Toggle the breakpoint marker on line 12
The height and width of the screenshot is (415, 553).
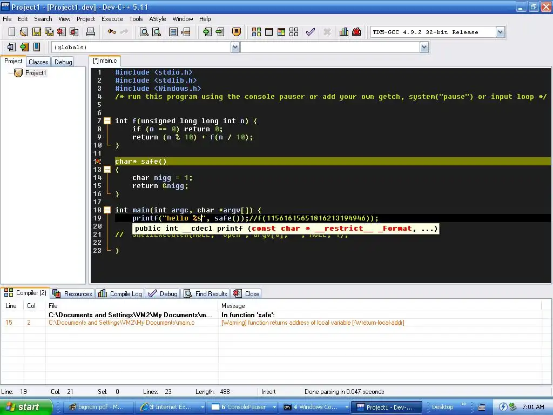point(98,161)
